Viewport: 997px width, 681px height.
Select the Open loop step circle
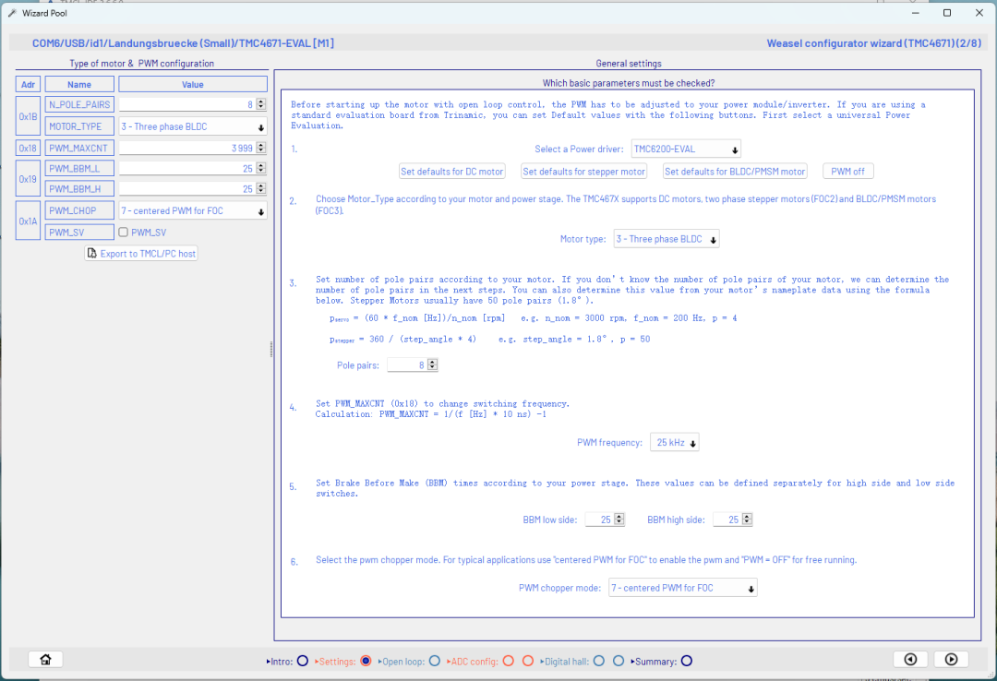[434, 662]
